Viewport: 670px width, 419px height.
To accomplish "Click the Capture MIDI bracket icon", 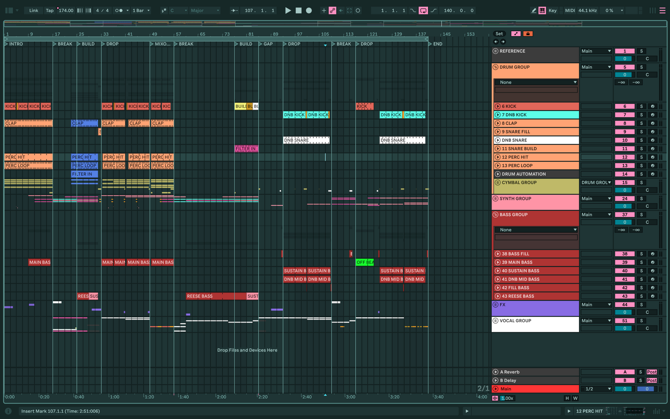I will point(350,10).
